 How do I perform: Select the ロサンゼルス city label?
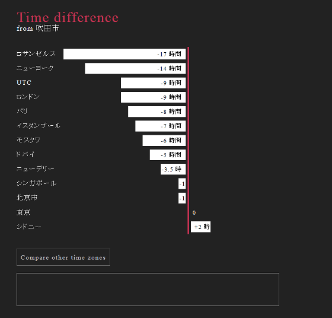pos(36,54)
